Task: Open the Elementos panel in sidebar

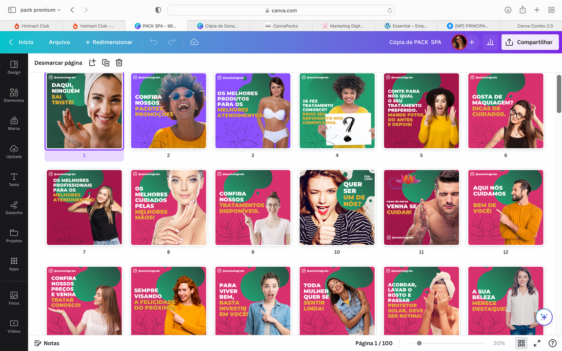Action: tap(14, 95)
